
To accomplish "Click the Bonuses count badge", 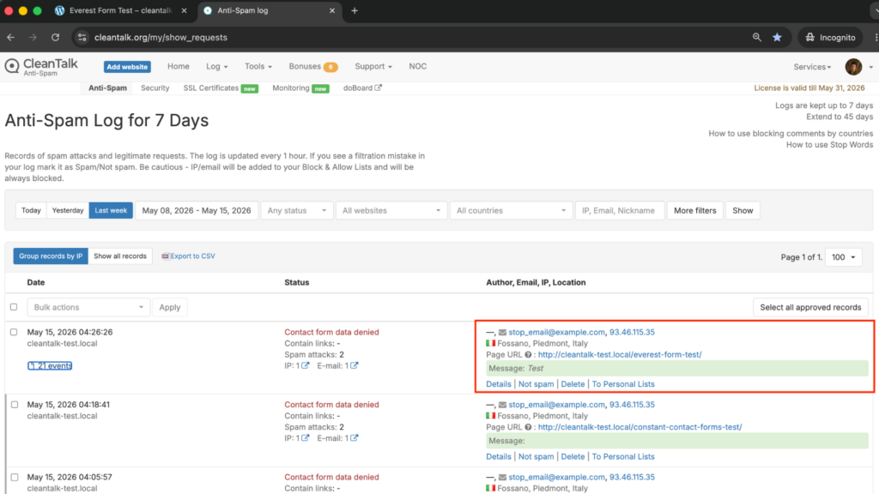I will 330,67.
